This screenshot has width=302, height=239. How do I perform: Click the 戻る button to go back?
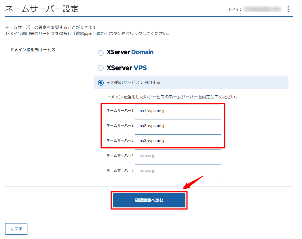(16, 229)
